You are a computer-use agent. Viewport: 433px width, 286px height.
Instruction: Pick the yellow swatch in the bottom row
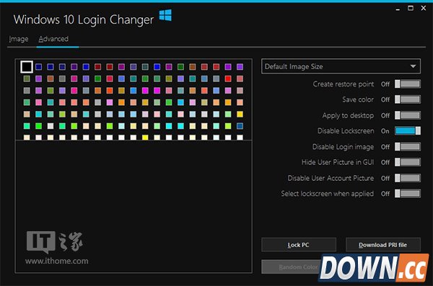coord(145,137)
